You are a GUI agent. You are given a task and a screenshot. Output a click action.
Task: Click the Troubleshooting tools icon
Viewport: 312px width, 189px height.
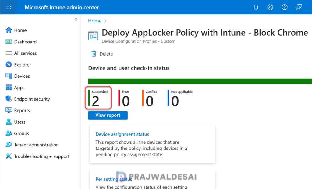[x=9, y=156]
